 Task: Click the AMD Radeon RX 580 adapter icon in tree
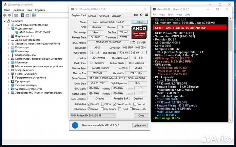(x=17, y=32)
